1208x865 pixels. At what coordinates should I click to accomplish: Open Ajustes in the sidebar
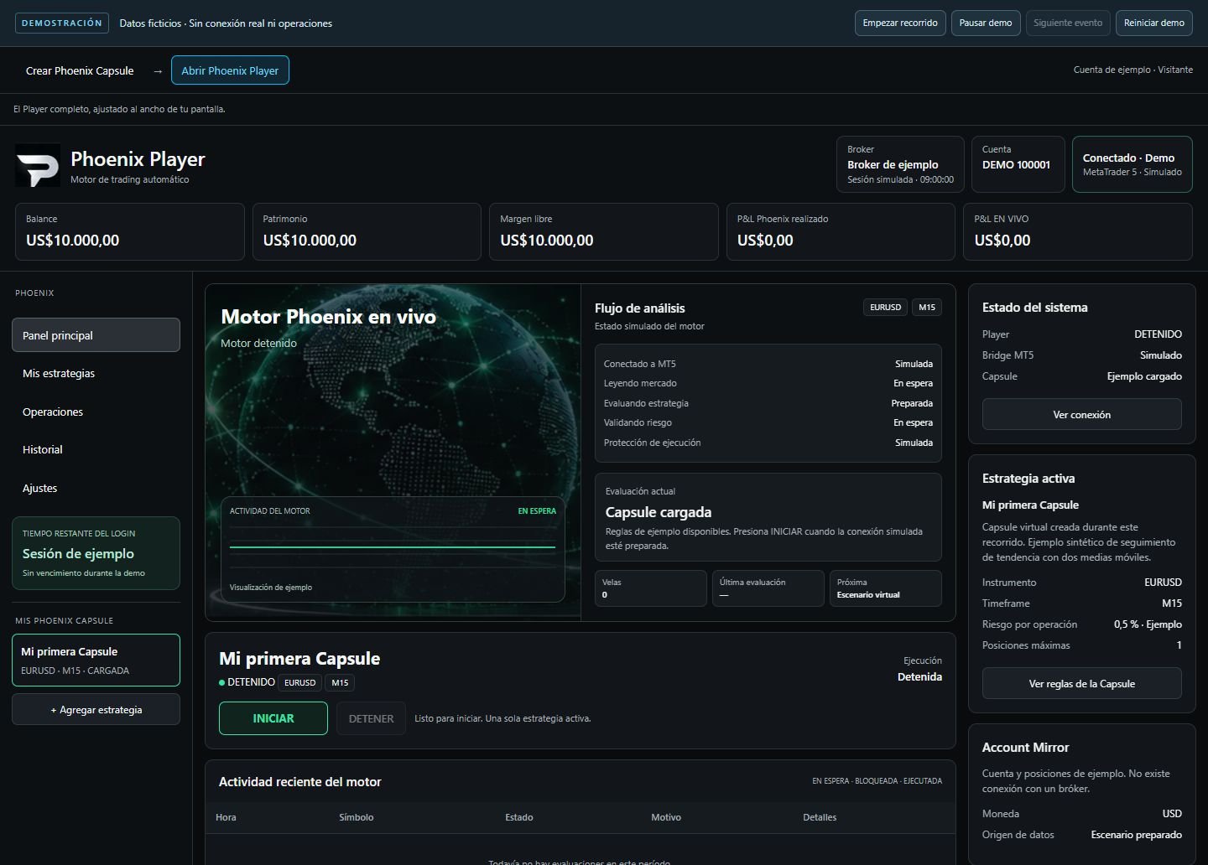96,488
